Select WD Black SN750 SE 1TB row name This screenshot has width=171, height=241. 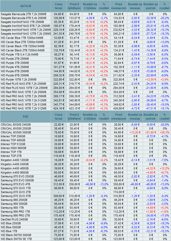pyautogui.click(x=16, y=239)
